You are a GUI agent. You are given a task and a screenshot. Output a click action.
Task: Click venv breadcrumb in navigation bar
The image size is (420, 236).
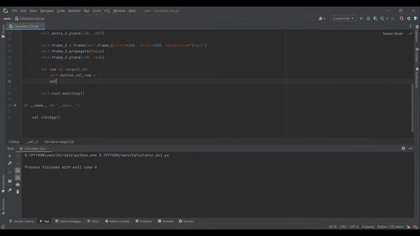point(7,18)
